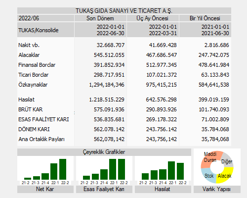
Task: Select trade payables value 107.021.372
Action: (x=162, y=75)
